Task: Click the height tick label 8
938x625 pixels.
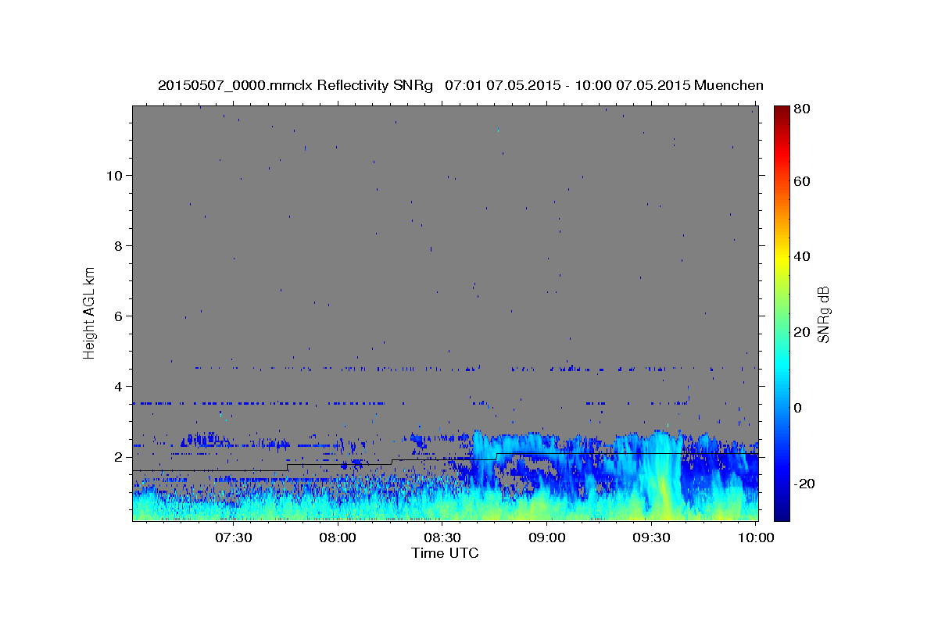Action: [117, 246]
